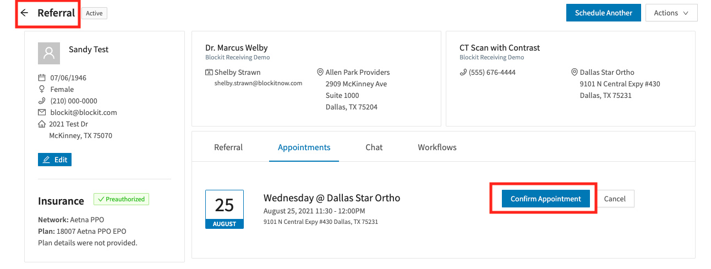
Task: Click the envelope icon beside blockit@blockit.com
Action: pyautogui.click(x=42, y=112)
